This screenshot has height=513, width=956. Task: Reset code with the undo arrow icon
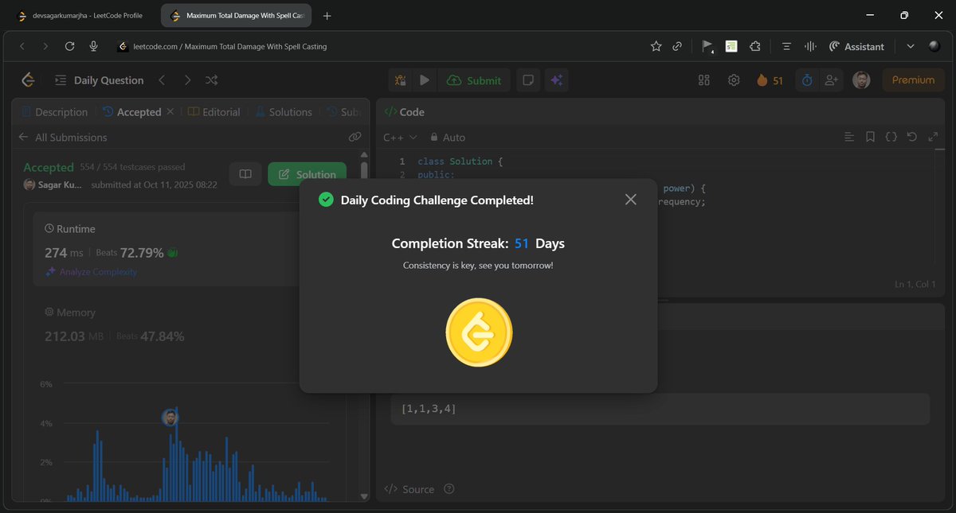point(912,138)
